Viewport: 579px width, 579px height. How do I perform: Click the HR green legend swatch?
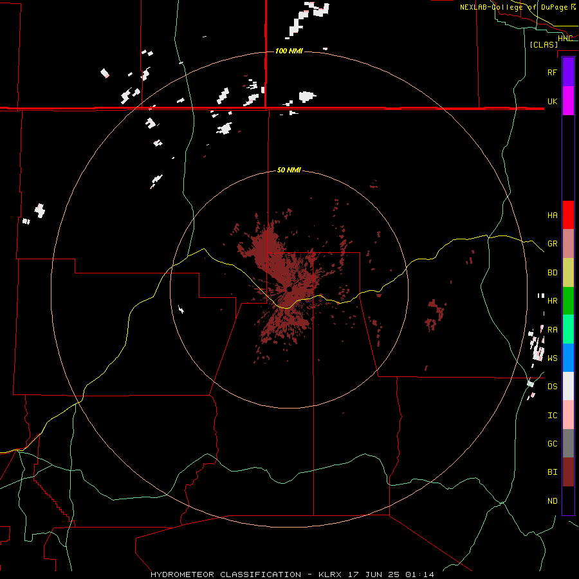[568, 301]
